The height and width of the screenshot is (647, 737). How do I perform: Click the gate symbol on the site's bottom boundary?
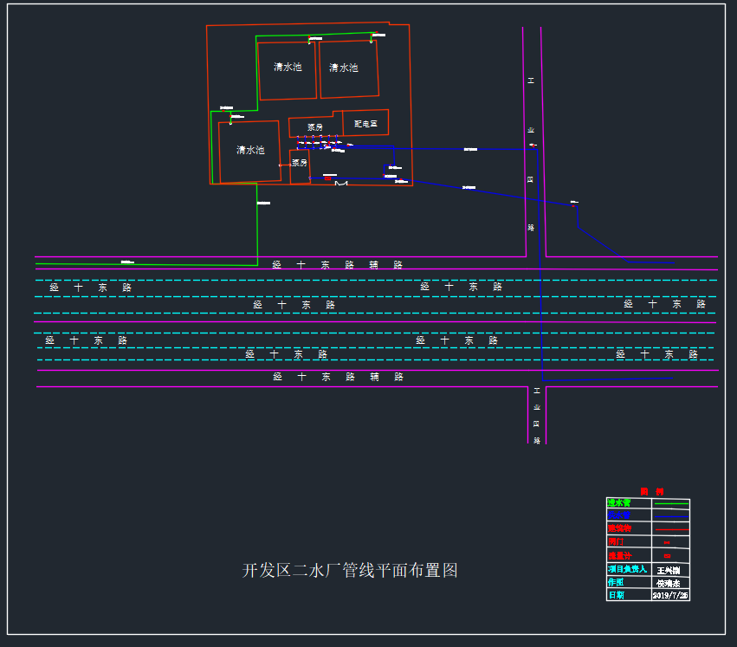[x=341, y=183]
